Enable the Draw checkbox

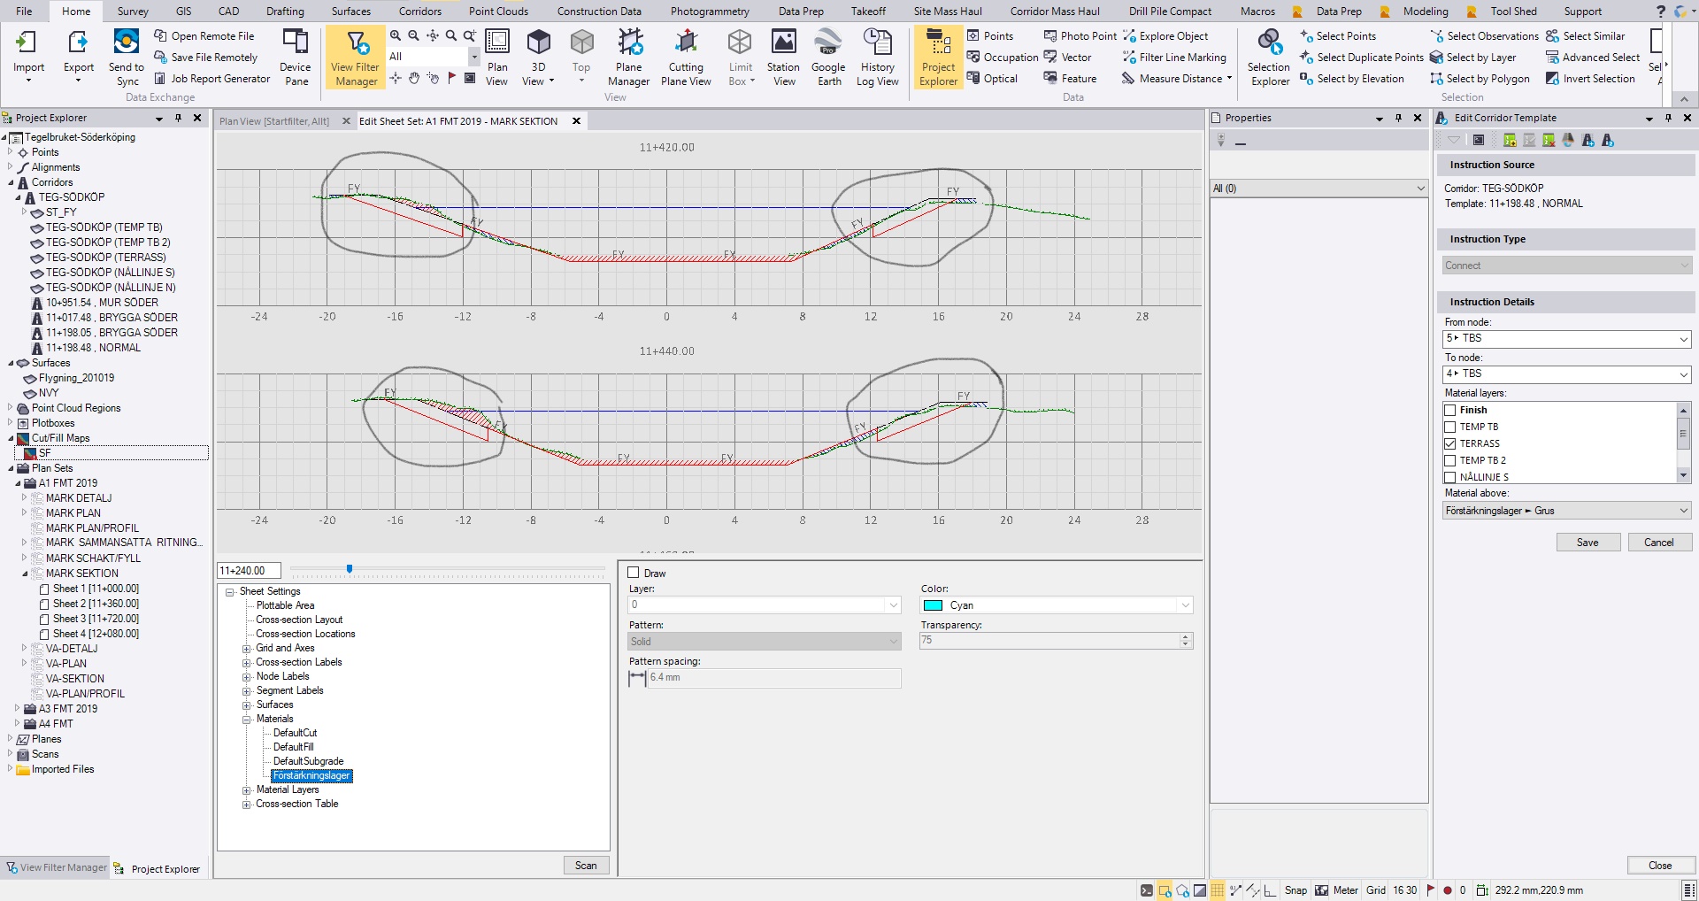pos(634,573)
